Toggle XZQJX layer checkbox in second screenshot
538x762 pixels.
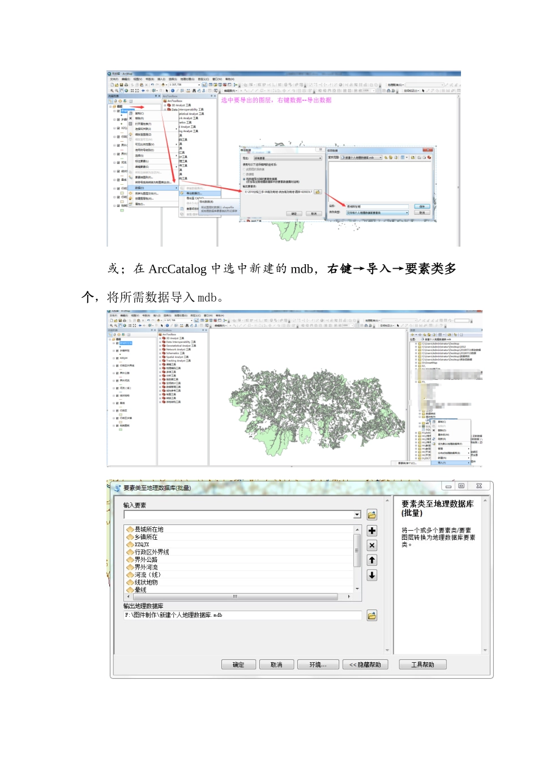(x=117, y=358)
